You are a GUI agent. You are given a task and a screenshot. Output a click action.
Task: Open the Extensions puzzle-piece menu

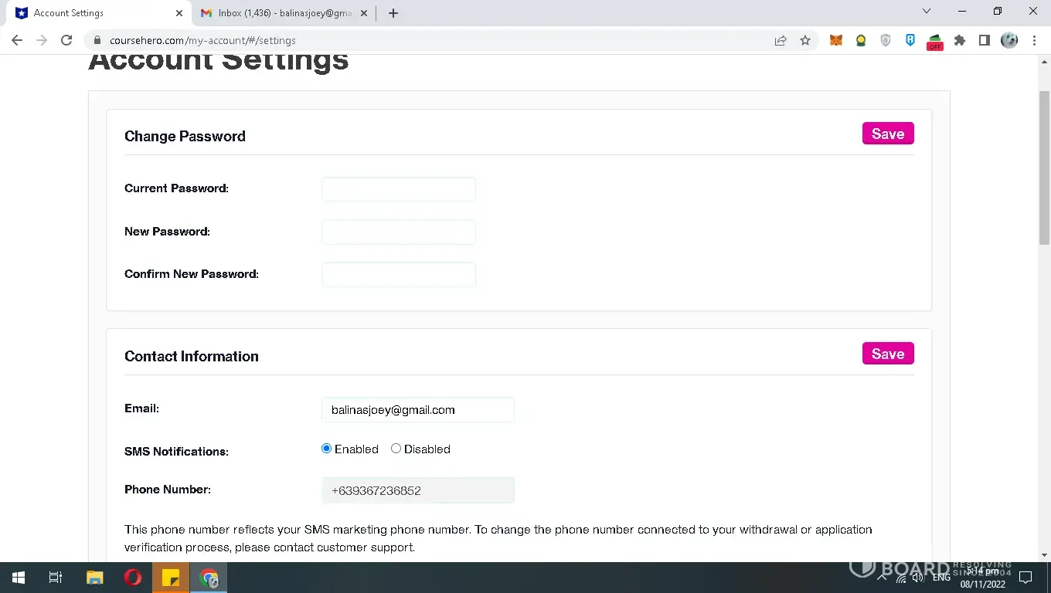pyautogui.click(x=960, y=40)
